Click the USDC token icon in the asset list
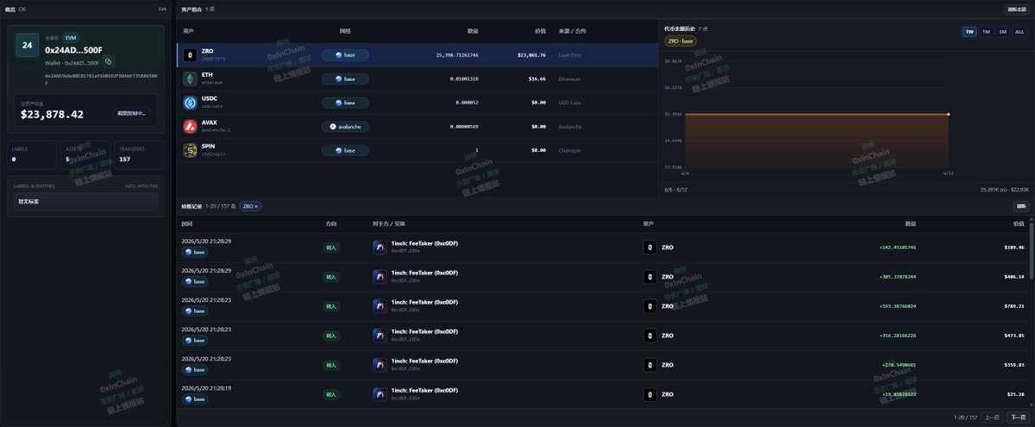Screen dimensions: 1035x427 (x=190, y=103)
